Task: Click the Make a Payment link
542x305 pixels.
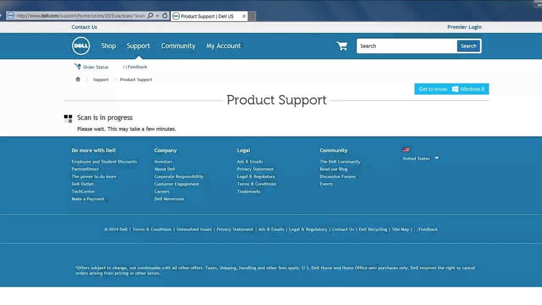Action: tap(88, 199)
